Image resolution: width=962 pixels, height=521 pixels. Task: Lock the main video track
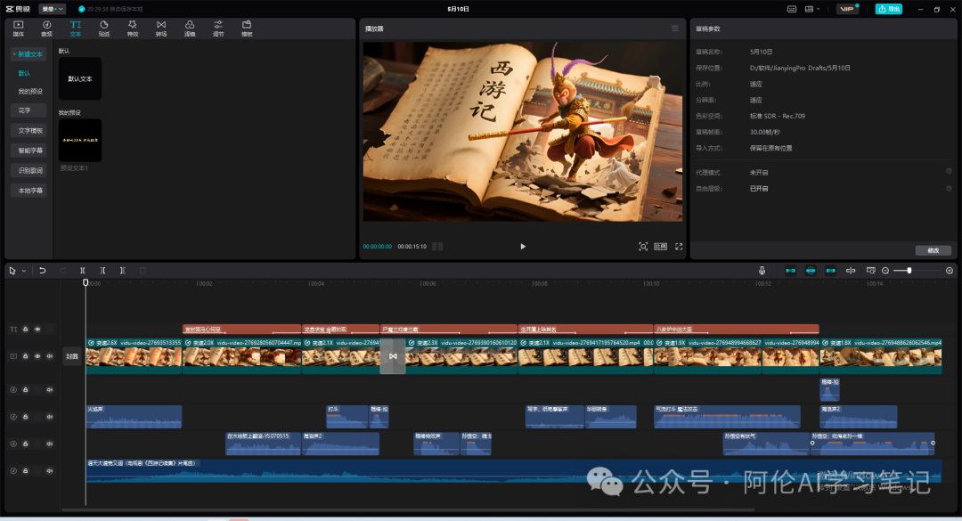coord(25,356)
